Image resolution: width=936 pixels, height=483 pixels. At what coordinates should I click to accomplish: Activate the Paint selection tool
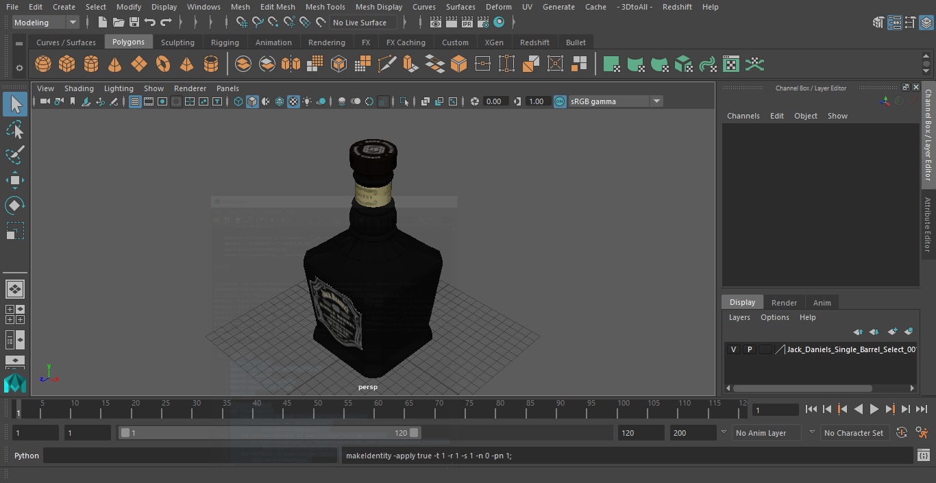click(15, 155)
